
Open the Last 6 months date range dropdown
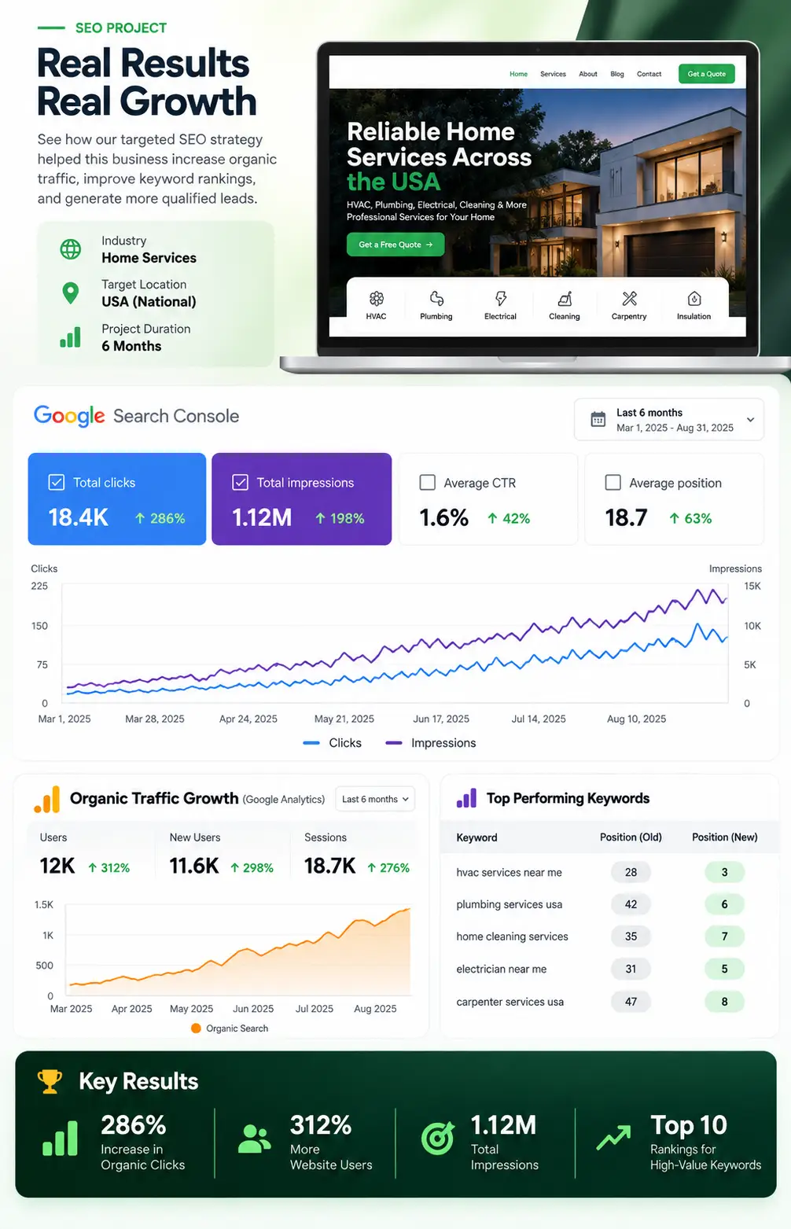[669, 420]
